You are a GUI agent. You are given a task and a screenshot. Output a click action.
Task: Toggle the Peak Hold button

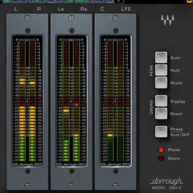click(161, 70)
